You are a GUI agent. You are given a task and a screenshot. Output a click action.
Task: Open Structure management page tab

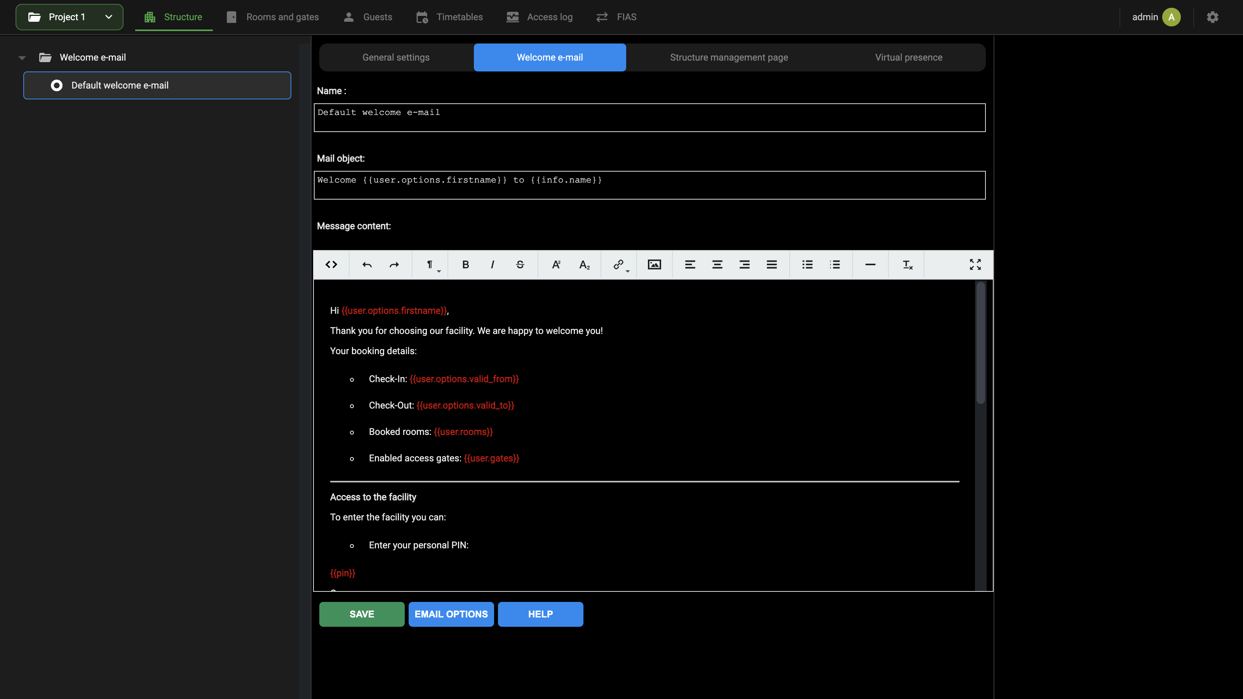729,57
